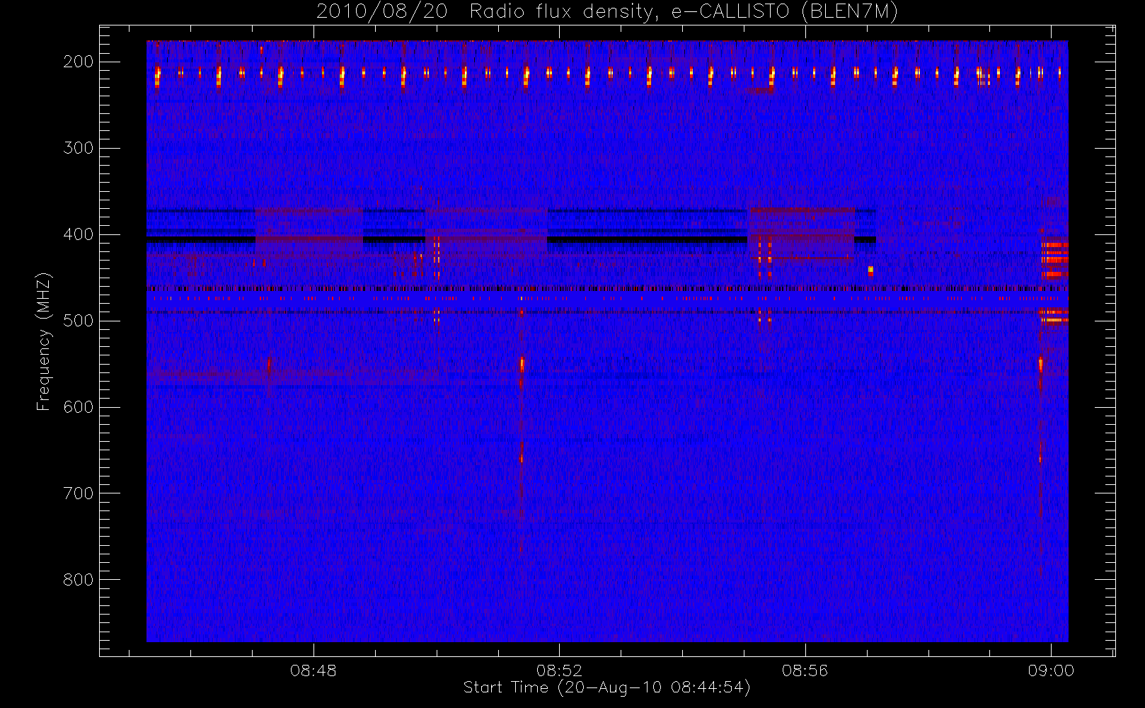Select the 800 frequency tick label
This screenshot has width=1145, height=708.
coord(79,580)
